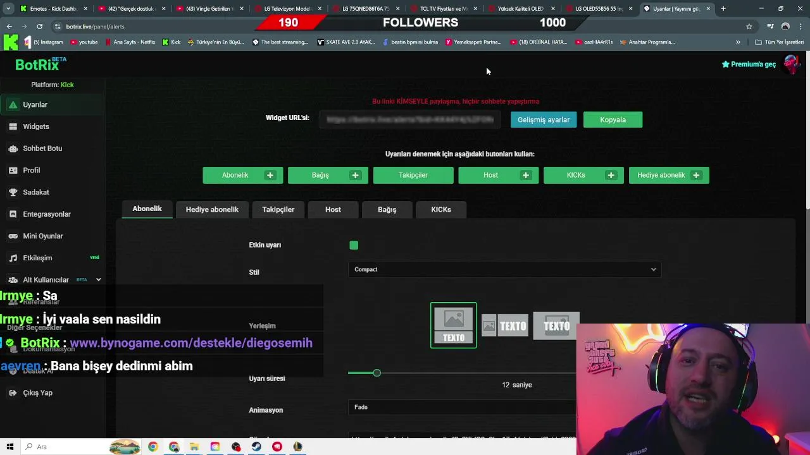Select text-over-image layout option
Screen dimensions: 810x455
[x=556, y=326]
